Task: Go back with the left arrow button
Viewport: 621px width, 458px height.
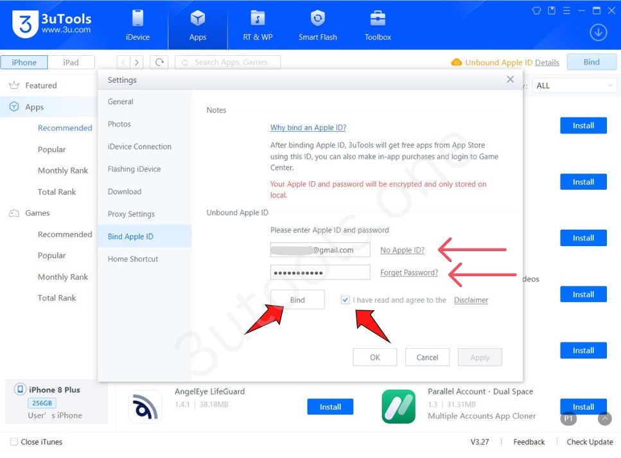Action: coord(123,62)
